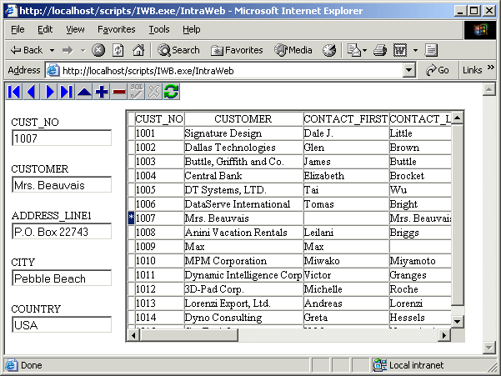
Task: Go to first record navigator button
Action: tap(14, 92)
